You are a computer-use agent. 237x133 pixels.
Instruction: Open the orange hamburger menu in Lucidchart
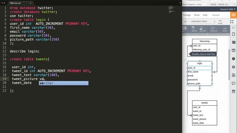point(234,15)
